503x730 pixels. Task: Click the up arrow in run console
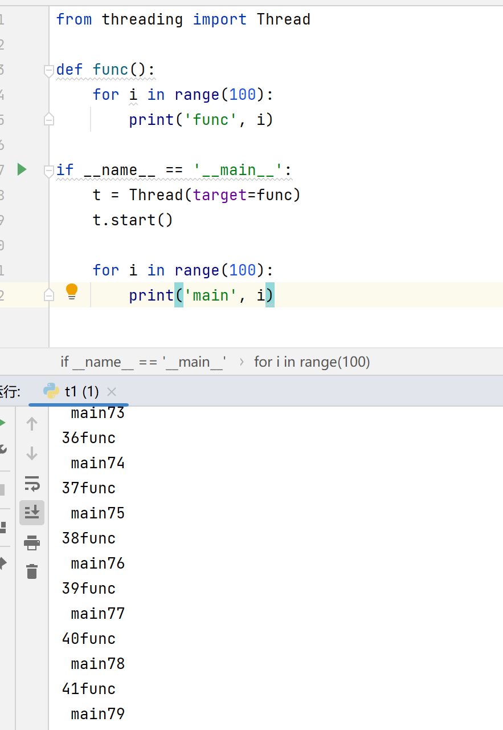pyautogui.click(x=32, y=424)
